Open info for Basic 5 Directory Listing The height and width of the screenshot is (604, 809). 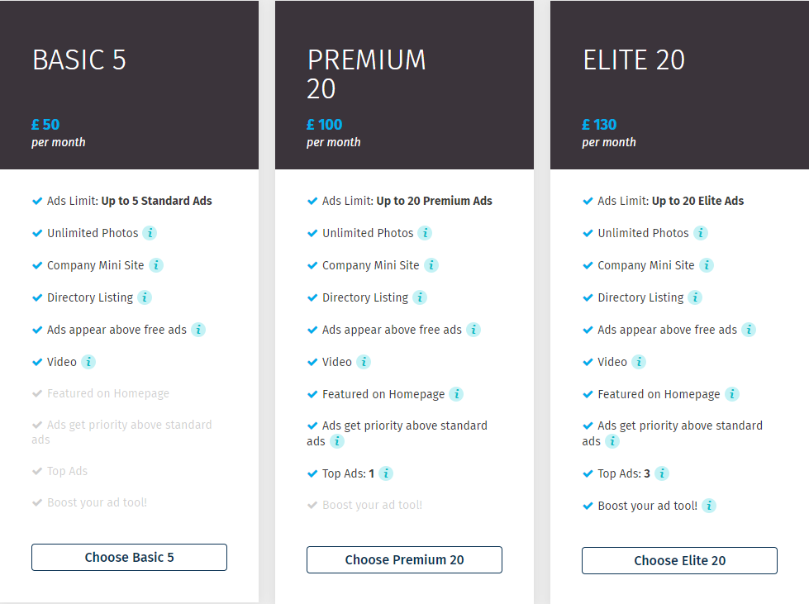coord(145,297)
